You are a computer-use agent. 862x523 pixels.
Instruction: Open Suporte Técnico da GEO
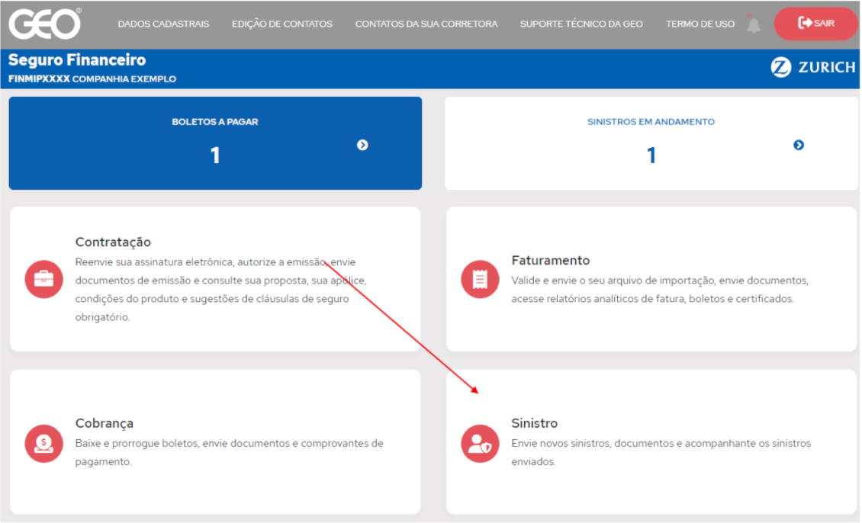(581, 24)
